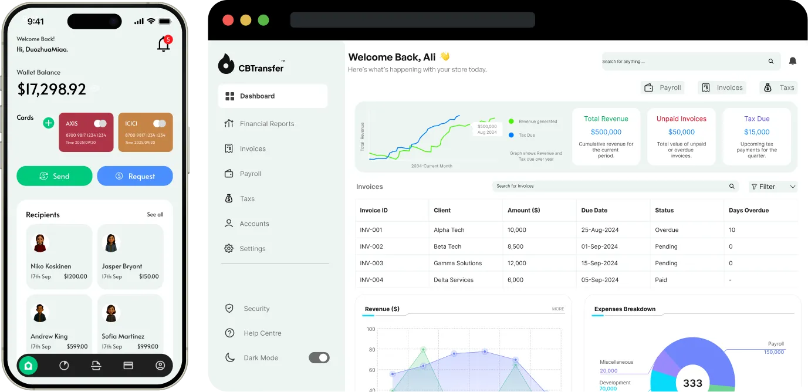Click the magnifier in the top search bar
This screenshot has height=392, width=808.
tap(771, 61)
